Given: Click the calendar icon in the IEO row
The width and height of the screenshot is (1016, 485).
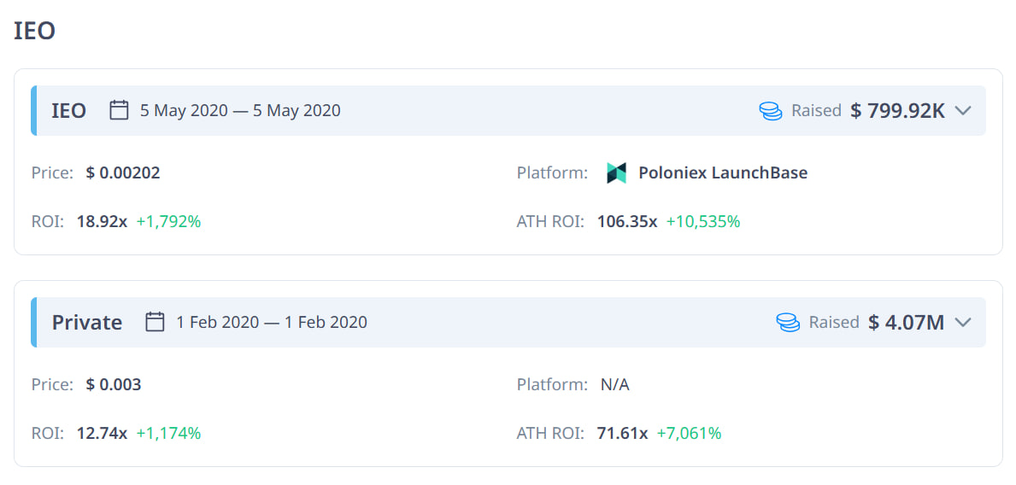Looking at the screenshot, I should [x=120, y=110].
